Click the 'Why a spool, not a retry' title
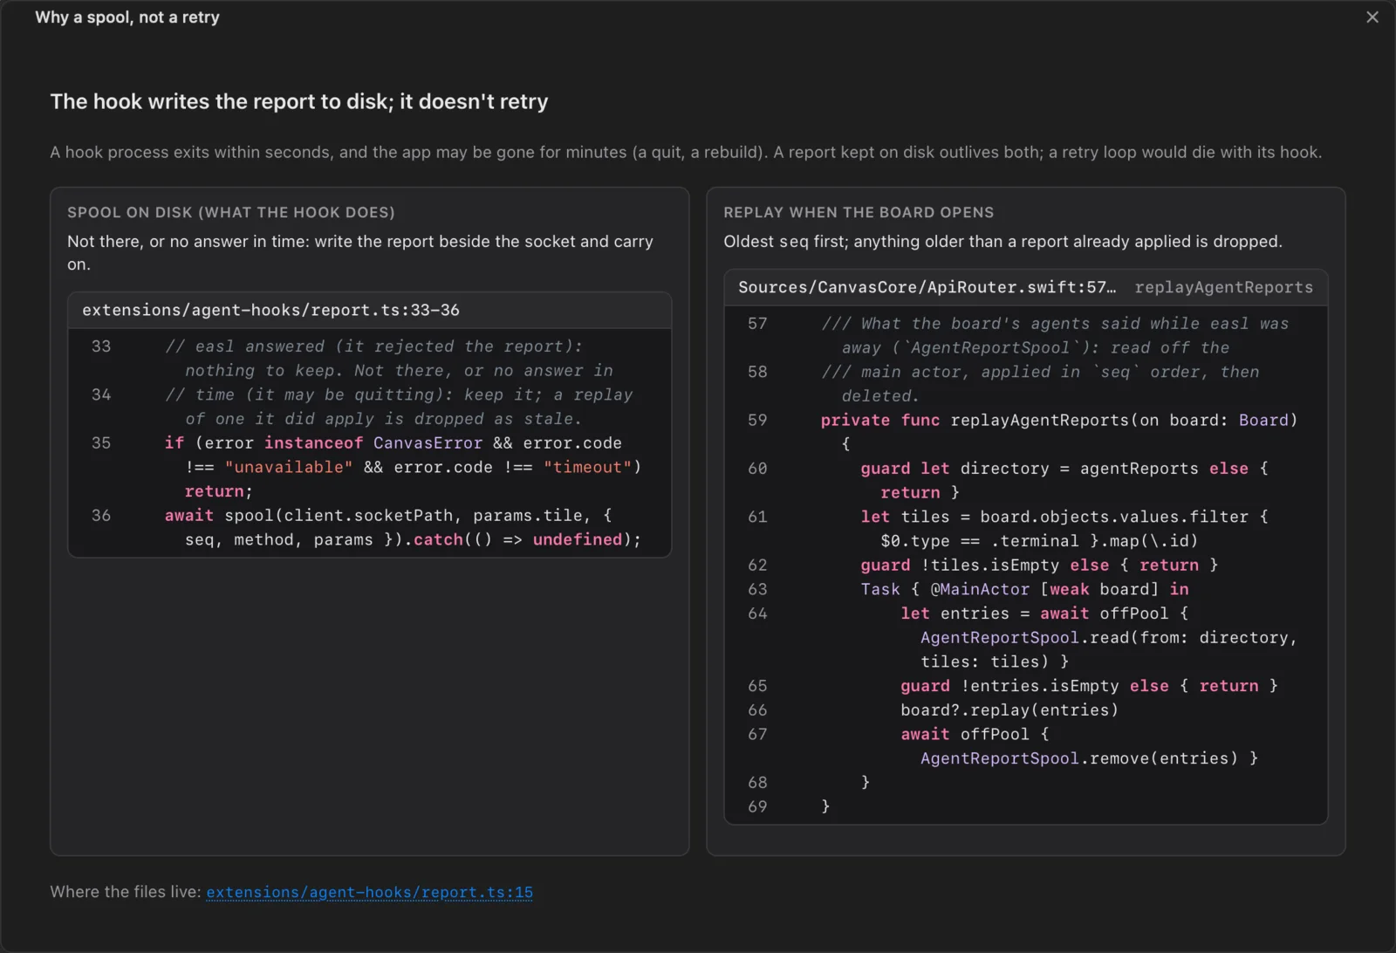This screenshot has width=1396, height=953. pyautogui.click(x=127, y=17)
